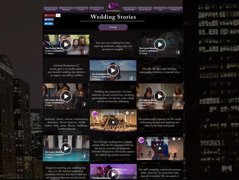239x180 pixels.
Task: Click 'Your Chicago wedding story' paragraph
Action: [113, 148]
